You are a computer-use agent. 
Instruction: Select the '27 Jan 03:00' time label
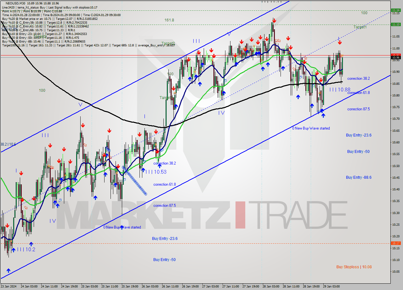click(210, 287)
